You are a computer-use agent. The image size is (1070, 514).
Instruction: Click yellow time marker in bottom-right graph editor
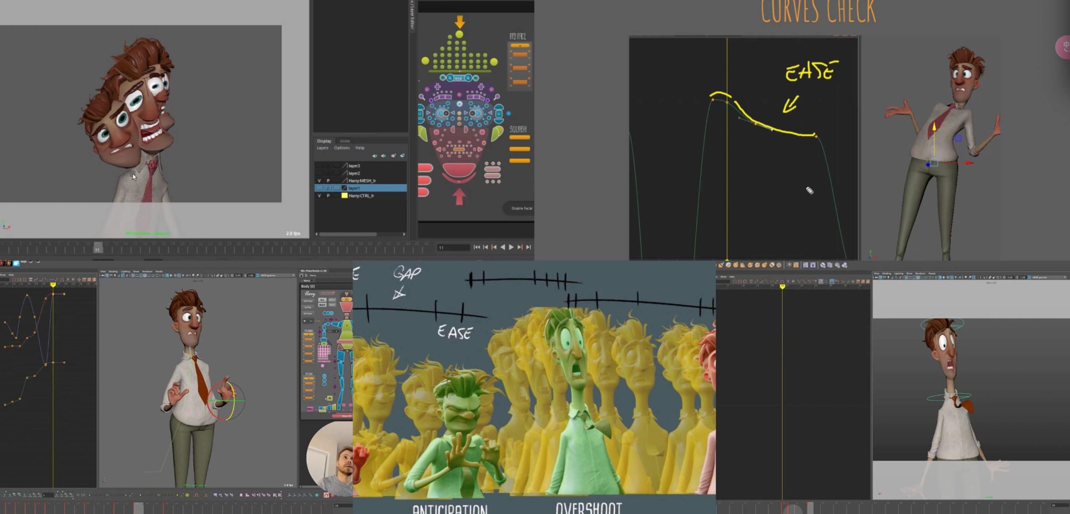coord(782,286)
